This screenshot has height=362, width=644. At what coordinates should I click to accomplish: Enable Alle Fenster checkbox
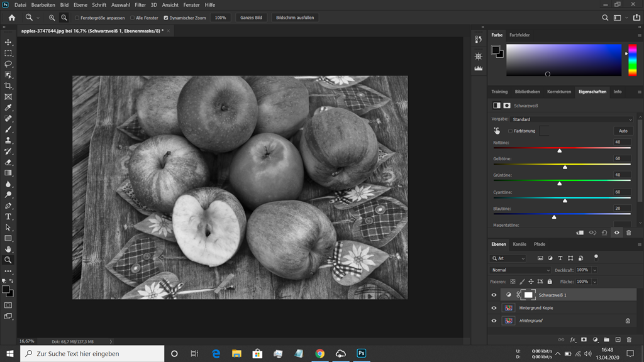[132, 18]
